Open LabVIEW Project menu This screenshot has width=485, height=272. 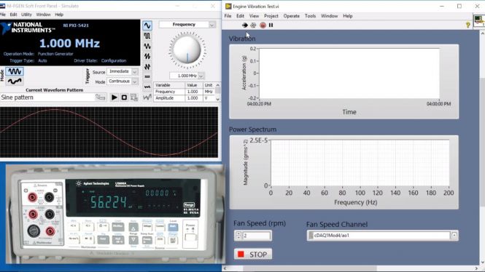point(271,16)
